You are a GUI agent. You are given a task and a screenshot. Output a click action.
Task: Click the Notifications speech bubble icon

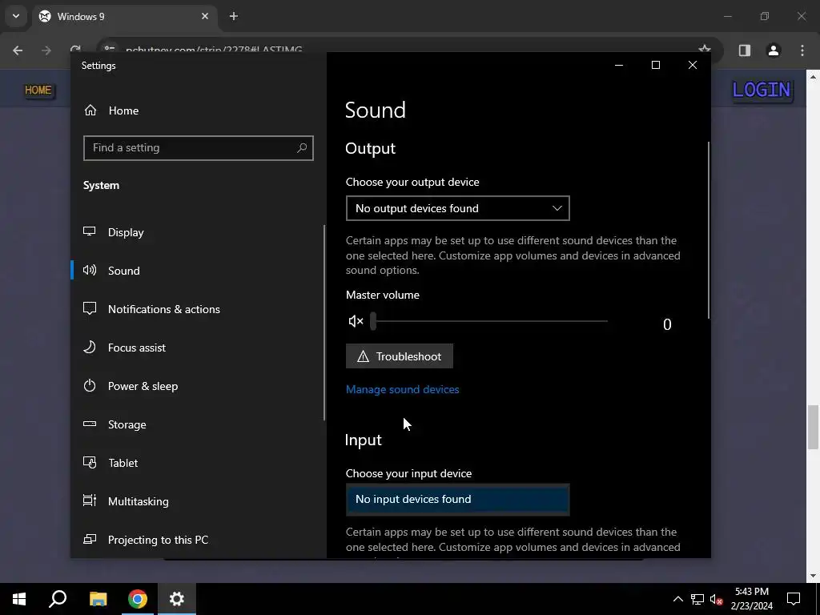coord(90,308)
